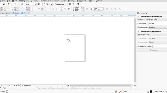Add a new document tab with plus
Screen dimensions: 167x93
29,13
